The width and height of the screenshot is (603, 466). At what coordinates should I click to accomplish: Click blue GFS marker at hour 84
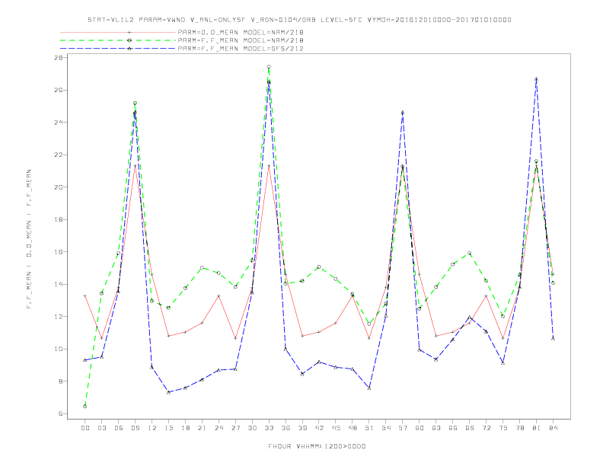click(553, 338)
